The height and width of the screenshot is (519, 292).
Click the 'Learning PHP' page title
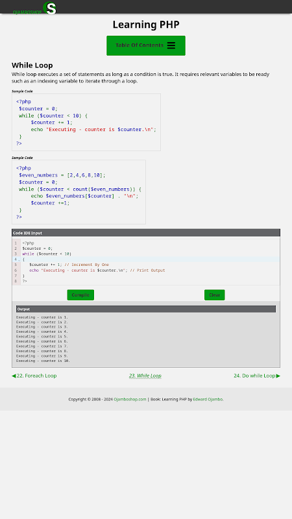[x=146, y=25]
